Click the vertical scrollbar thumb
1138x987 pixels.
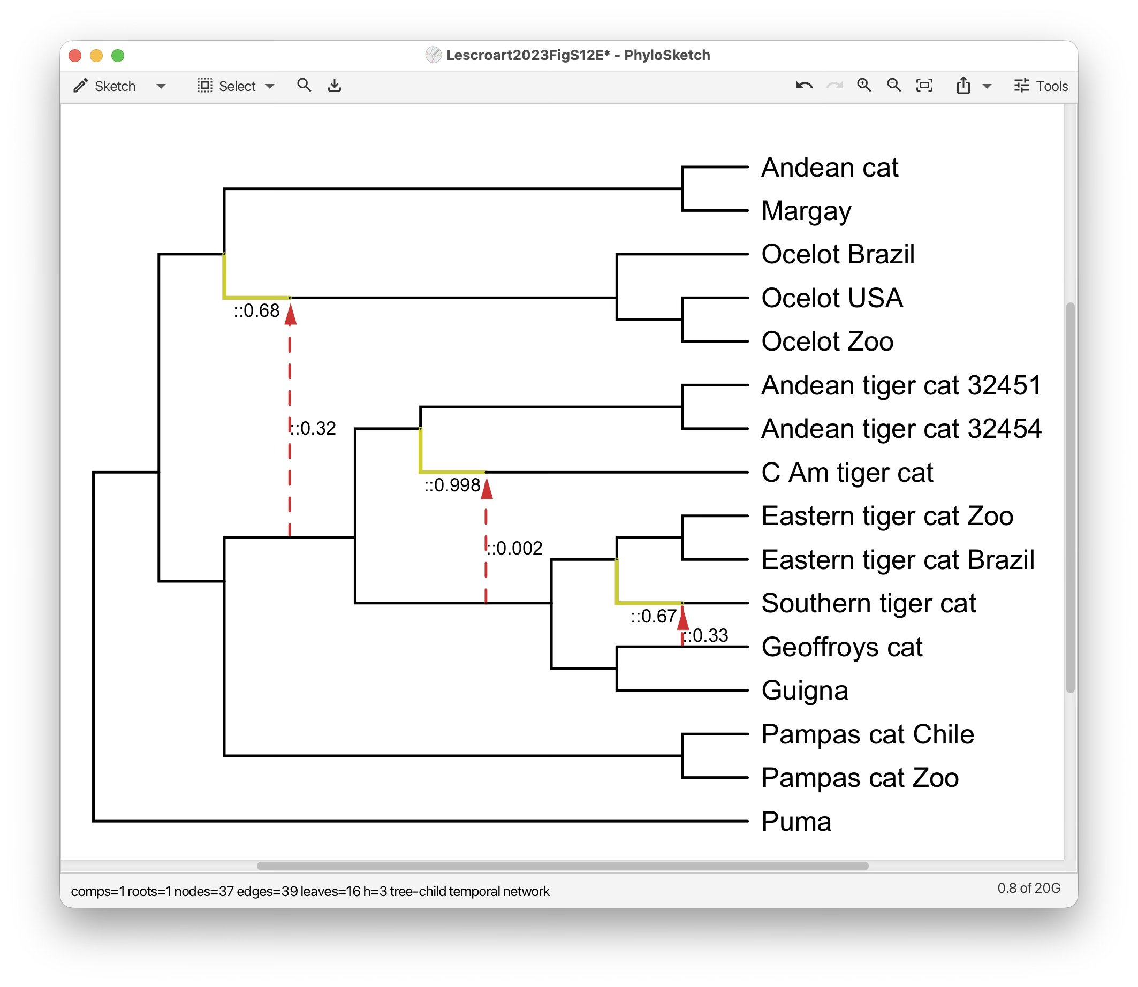(x=1070, y=497)
